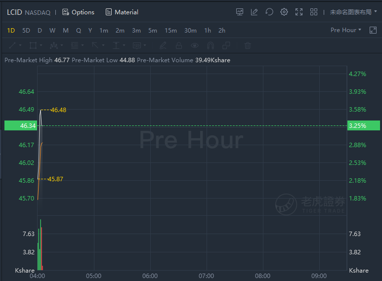Select the 5D timeframe tab
Viewport: 382px width, 281px height.
[x=26, y=31]
